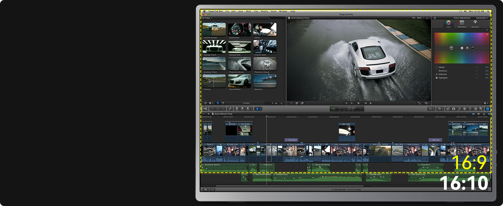Viewport: 503px width, 206px height.
Task: Open the Music and Sound browser
Action: (459, 109)
